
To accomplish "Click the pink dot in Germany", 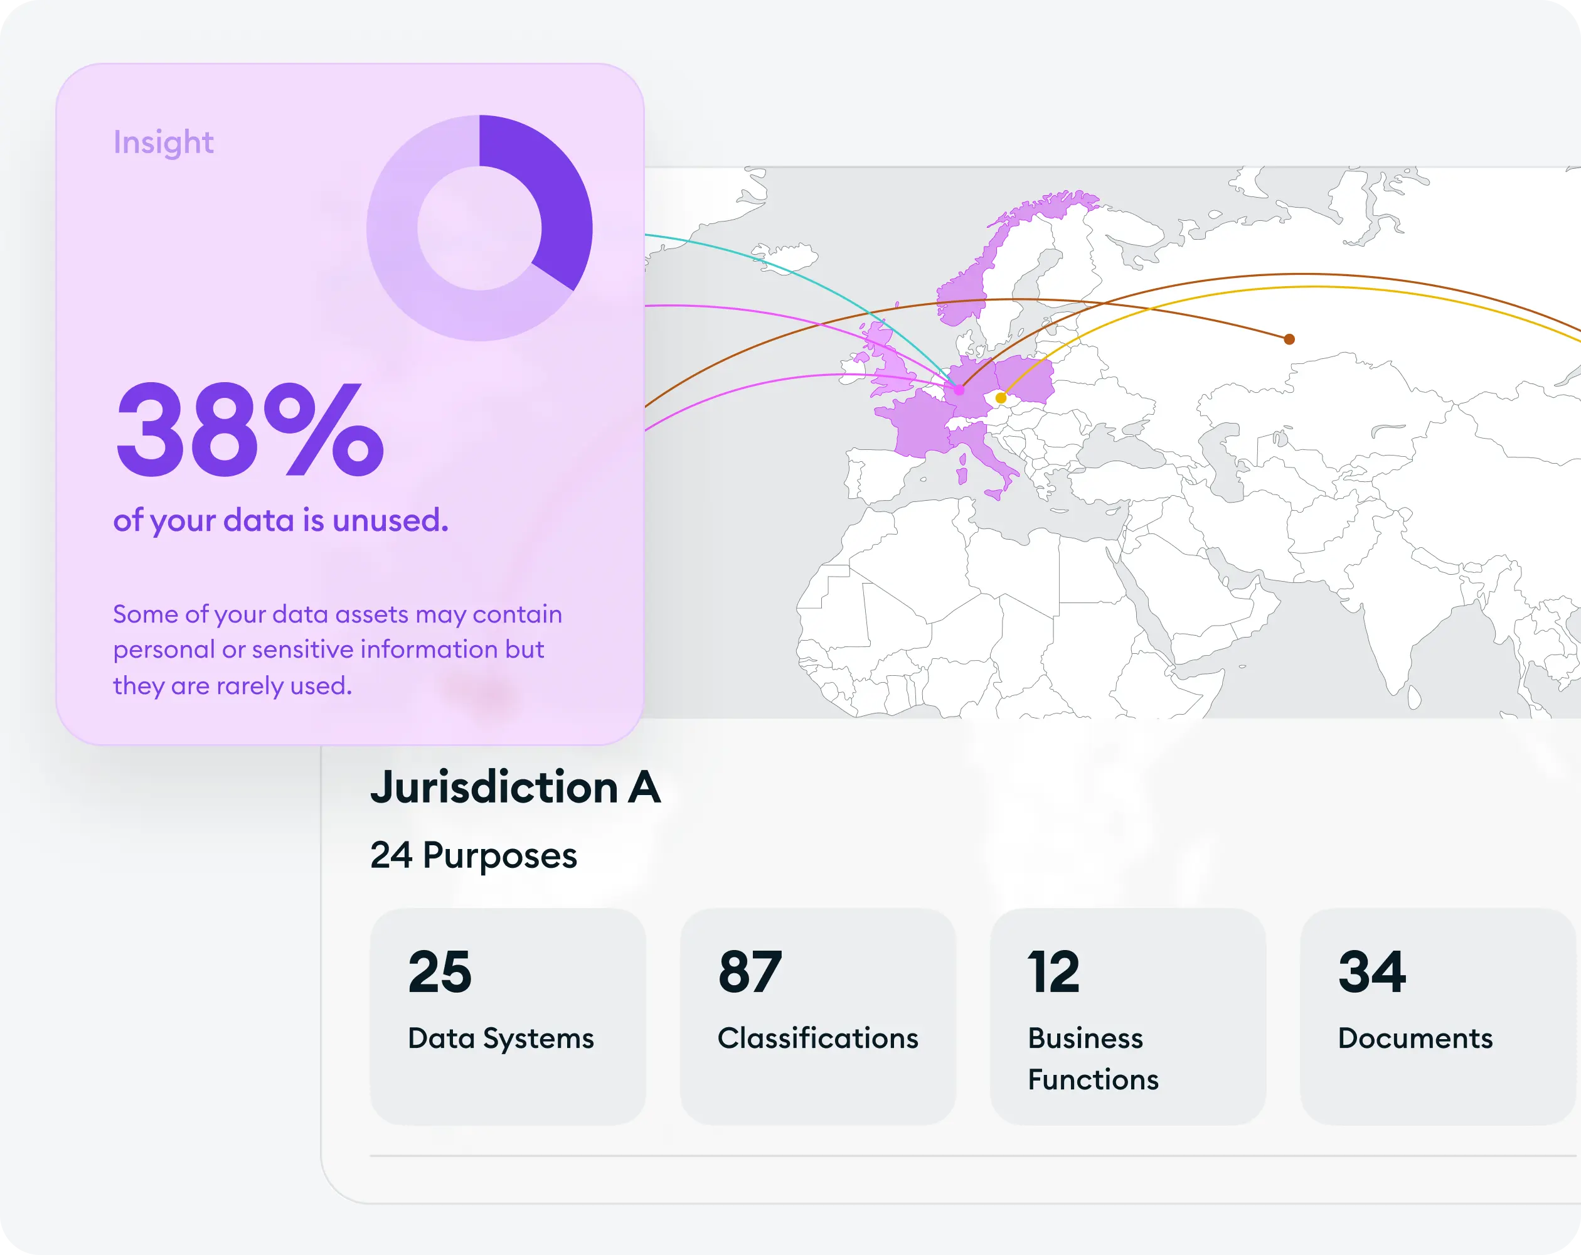I will (959, 390).
